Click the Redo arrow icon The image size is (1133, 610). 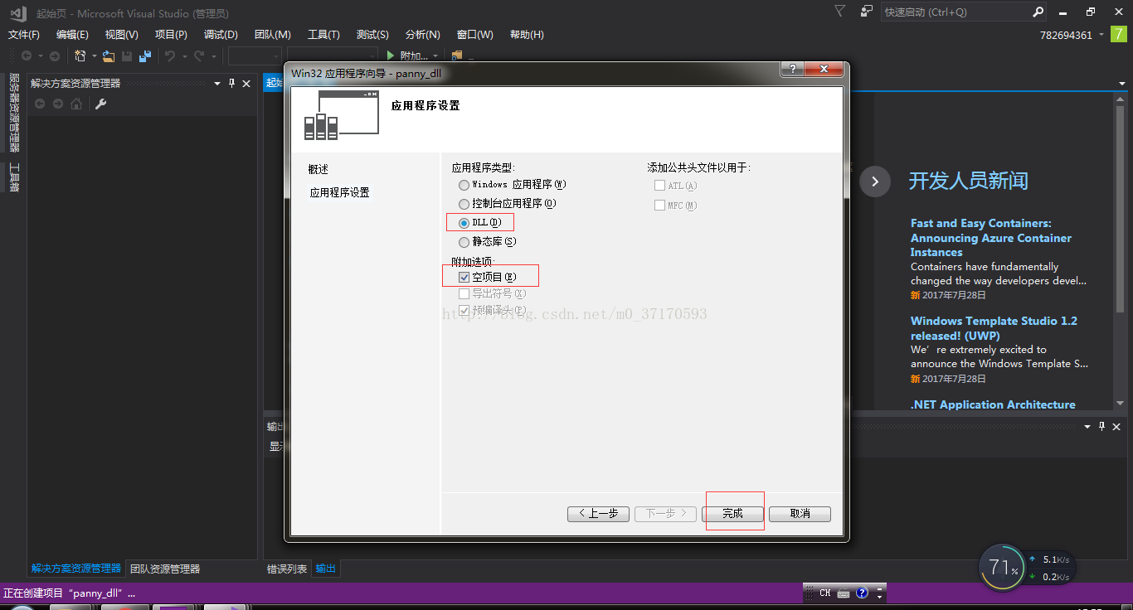pos(199,56)
